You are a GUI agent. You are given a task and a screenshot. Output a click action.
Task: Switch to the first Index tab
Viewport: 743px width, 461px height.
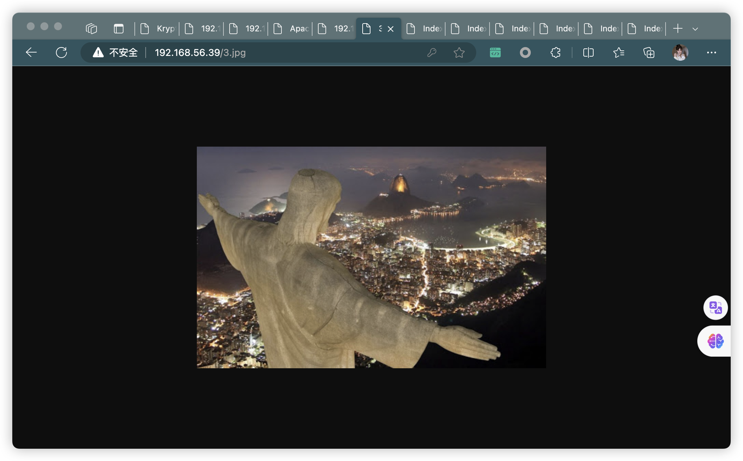[424, 29]
